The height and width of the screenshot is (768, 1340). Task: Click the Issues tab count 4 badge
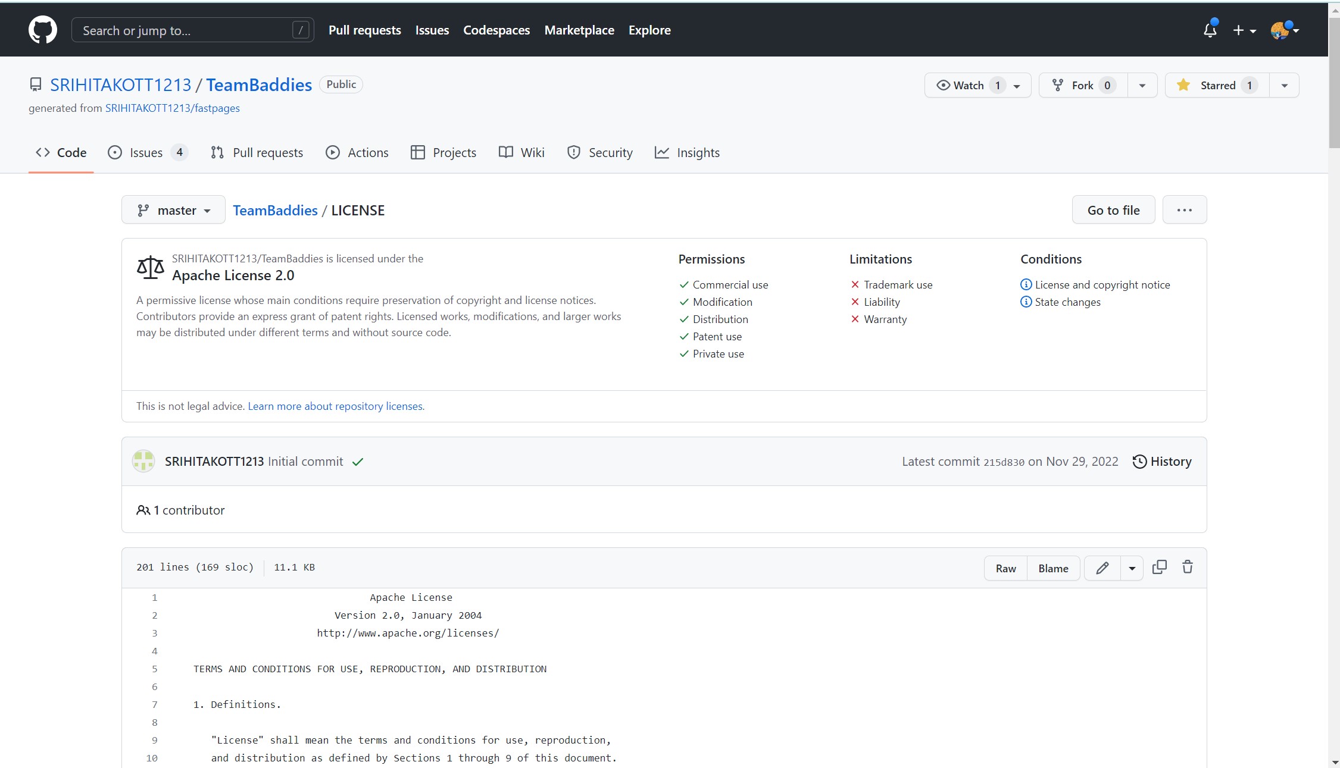click(x=179, y=152)
